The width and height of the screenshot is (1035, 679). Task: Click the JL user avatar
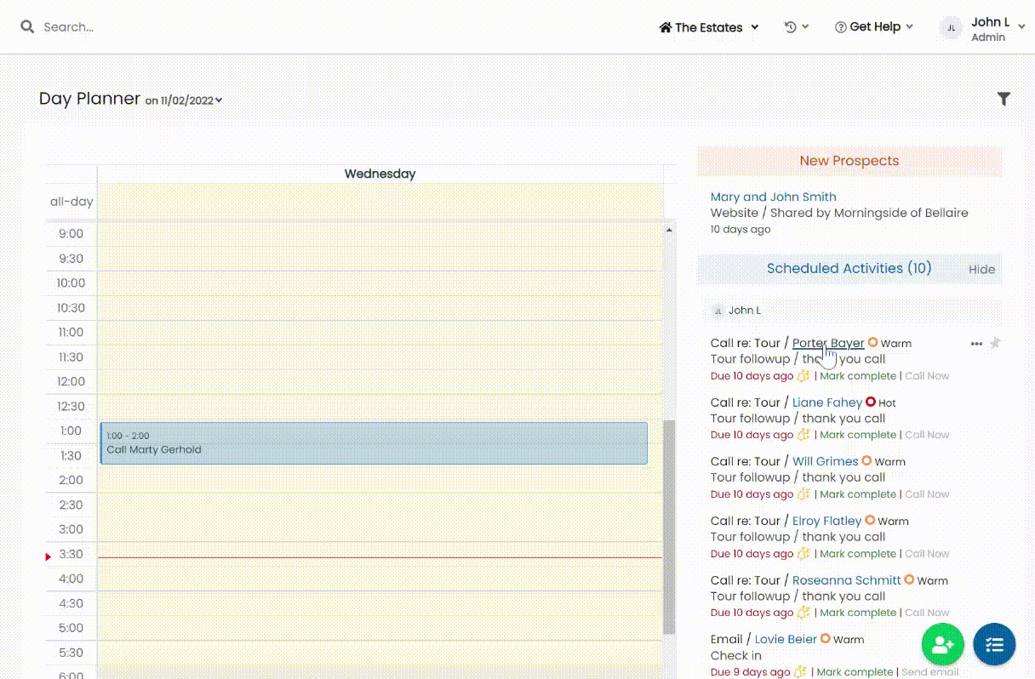(952, 28)
